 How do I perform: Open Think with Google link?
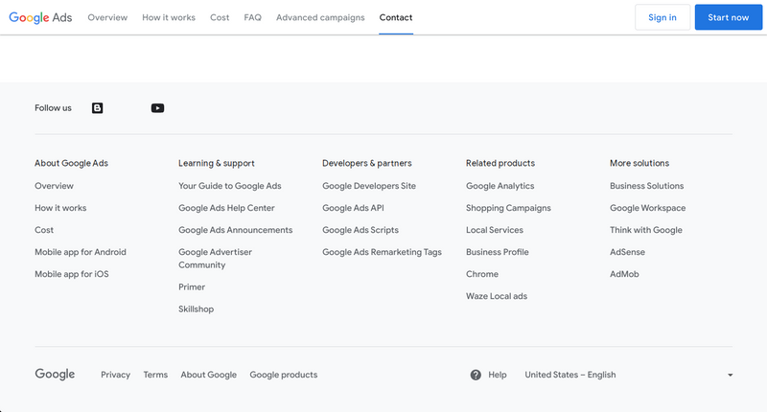point(646,230)
